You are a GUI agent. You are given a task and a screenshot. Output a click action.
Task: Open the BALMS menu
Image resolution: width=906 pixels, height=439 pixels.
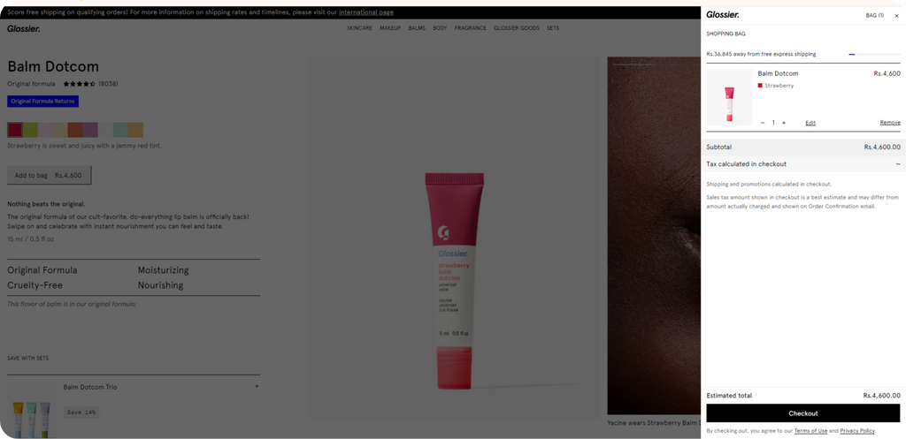[x=417, y=28]
